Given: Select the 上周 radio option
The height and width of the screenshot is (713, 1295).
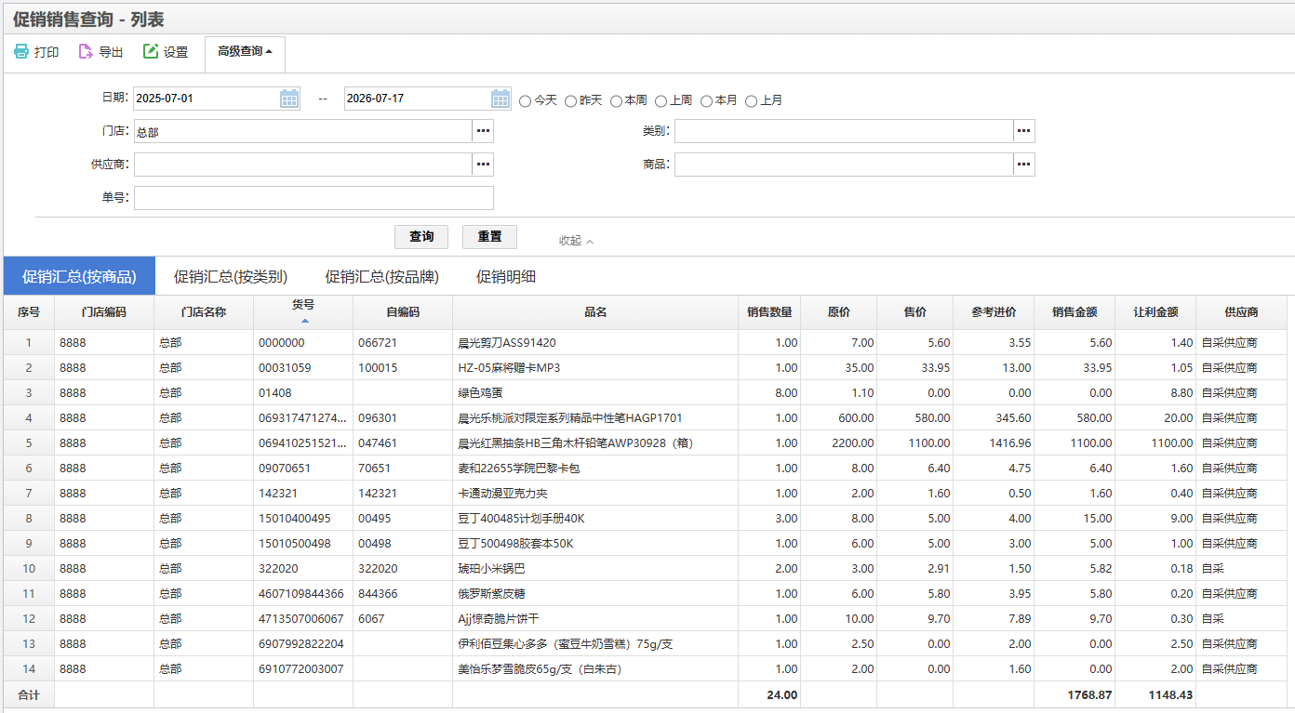Looking at the screenshot, I should (x=661, y=100).
